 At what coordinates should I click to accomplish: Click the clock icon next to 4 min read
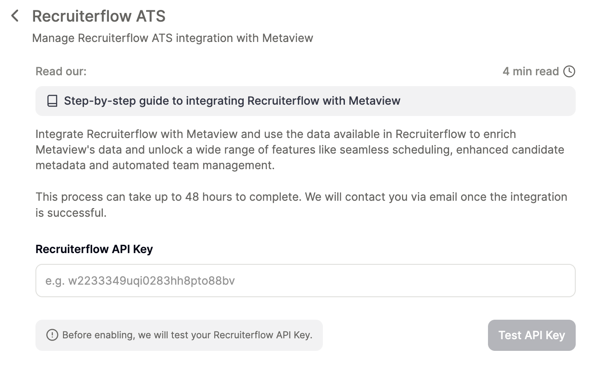(x=569, y=71)
